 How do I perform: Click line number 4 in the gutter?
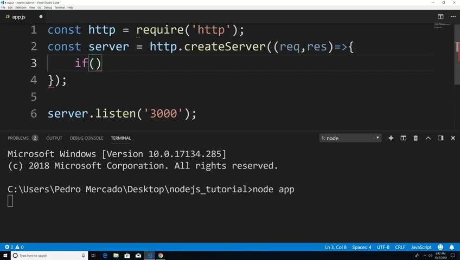point(34,80)
